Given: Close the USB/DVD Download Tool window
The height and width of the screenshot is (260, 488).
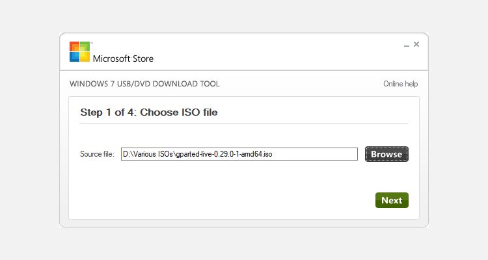Looking at the screenshot, I should tap(416, 44).
